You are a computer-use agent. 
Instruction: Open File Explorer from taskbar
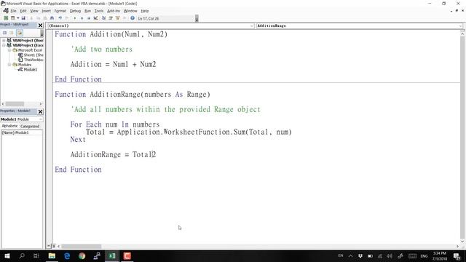52,255
